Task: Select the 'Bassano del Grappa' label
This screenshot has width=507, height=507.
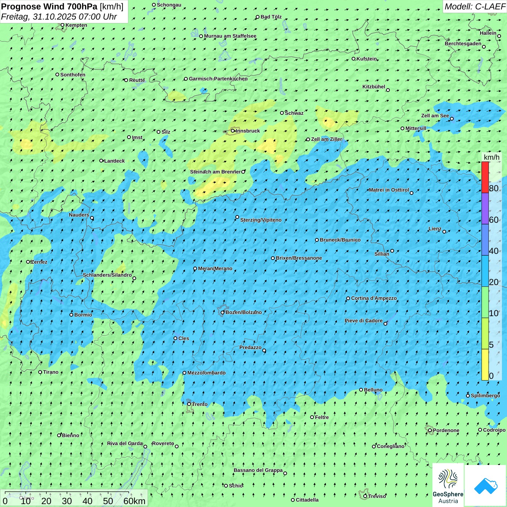Action: (258, 470)
